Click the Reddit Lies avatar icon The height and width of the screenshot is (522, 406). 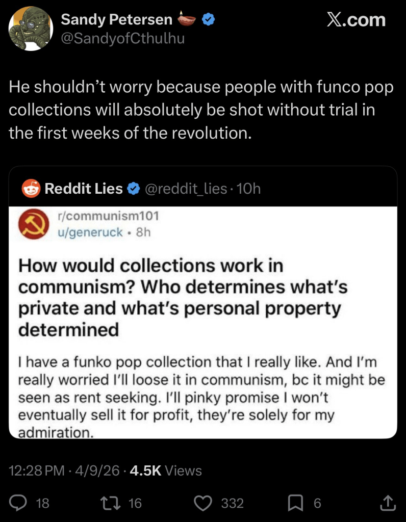31,189
